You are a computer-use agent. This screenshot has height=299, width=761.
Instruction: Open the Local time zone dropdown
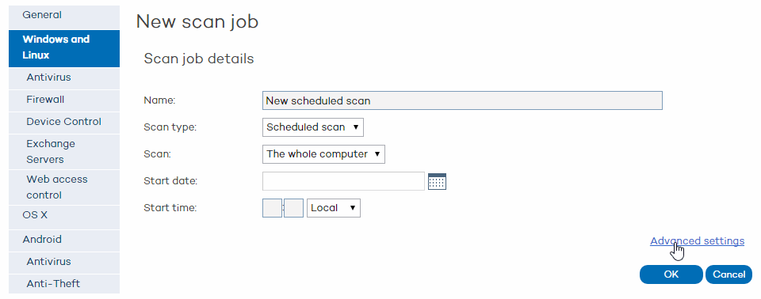click(334, 208)
